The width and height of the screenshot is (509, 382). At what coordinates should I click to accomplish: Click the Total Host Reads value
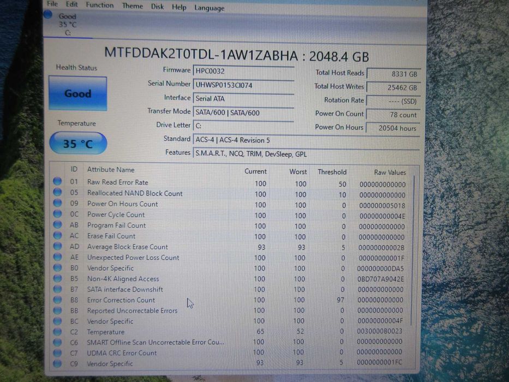pyautogui.click(x=393, y=74)
